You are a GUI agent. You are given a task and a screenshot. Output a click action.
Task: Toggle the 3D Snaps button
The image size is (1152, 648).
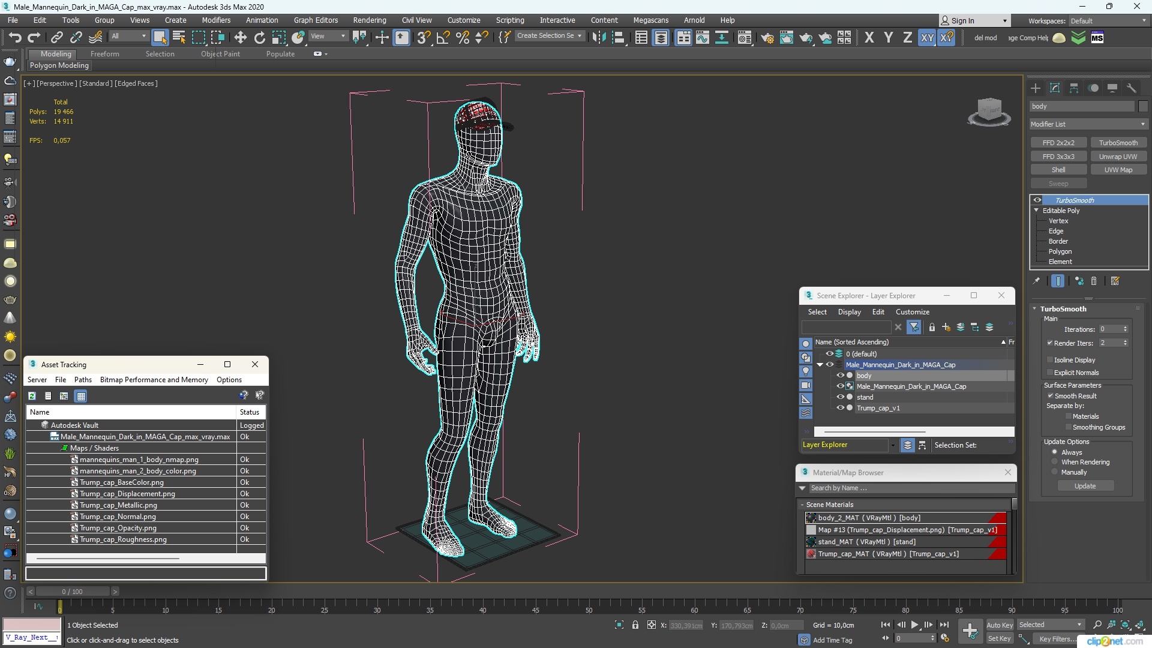[424, 37]
